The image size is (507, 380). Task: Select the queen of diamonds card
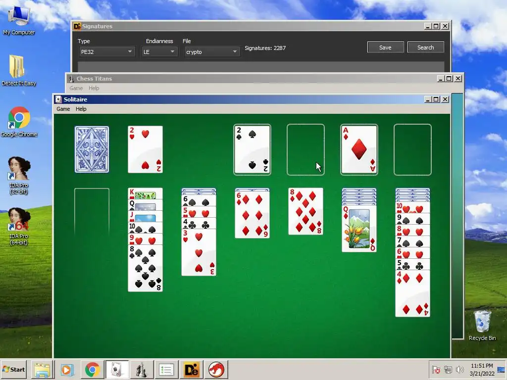[359, 229]
